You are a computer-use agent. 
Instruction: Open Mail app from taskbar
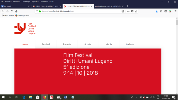59,97
